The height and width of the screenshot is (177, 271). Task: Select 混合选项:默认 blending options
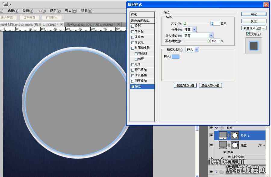click(142, 21)
